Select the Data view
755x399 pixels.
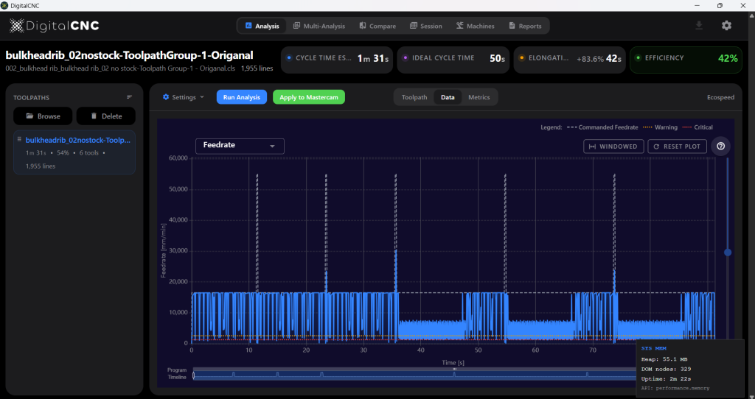click(x=448, y=97)
